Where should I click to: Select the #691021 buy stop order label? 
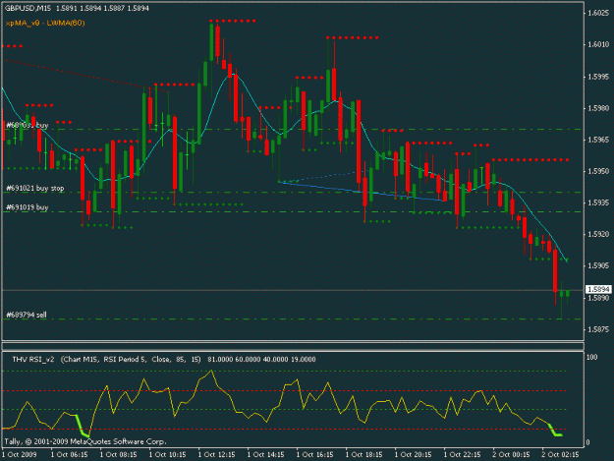(34, 189)
